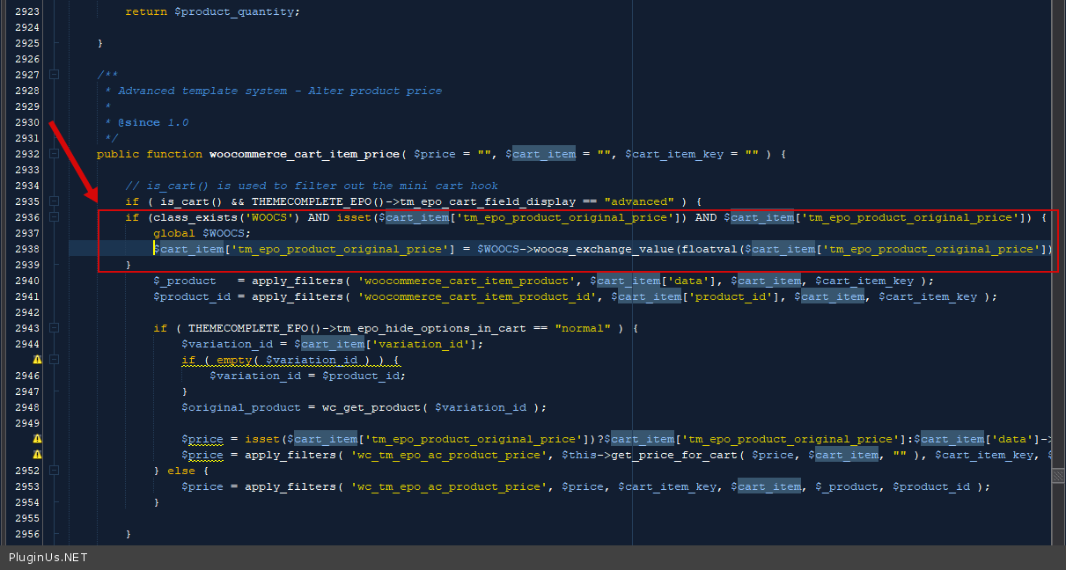The height and width of the screenshot is (570, 1066).
Task: Collapse the else block at line 2952
Action: coord(54,471)
